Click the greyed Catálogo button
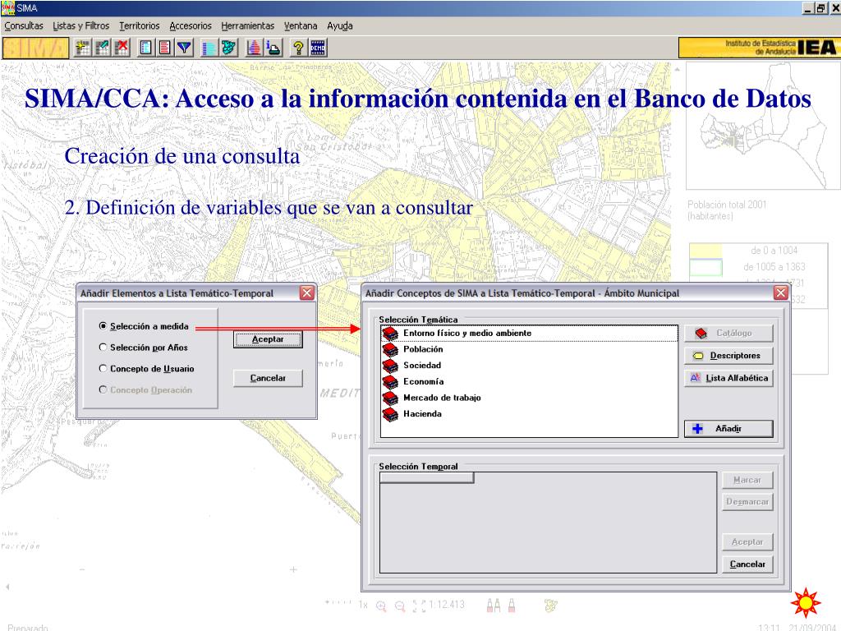Image resolution: width=841 pixels, height=631 pixels. pyautogui.click(x=729, y=334)
